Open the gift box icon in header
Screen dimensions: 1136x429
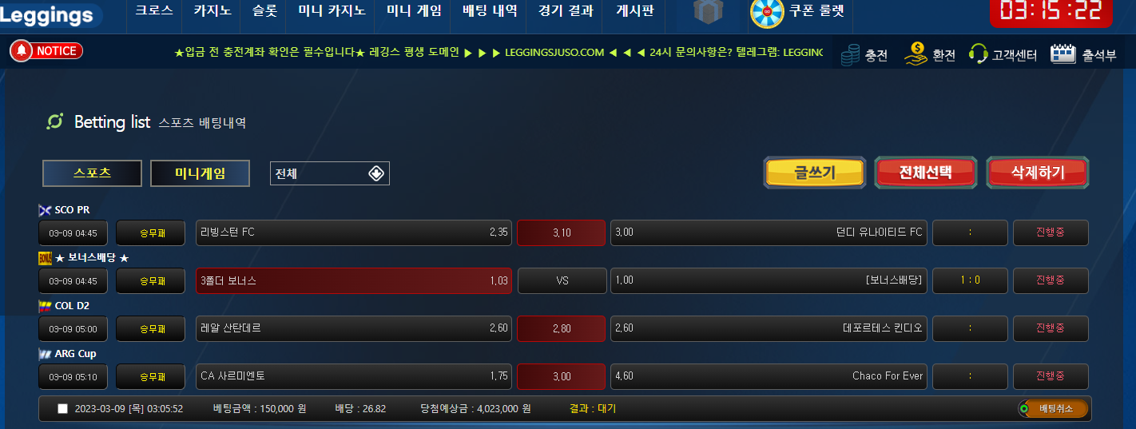[708, 13]
